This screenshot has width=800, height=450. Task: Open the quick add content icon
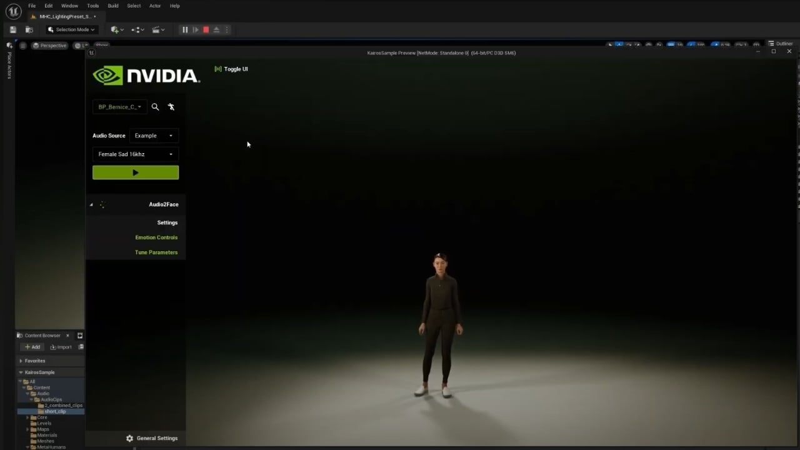coord(117,29)
